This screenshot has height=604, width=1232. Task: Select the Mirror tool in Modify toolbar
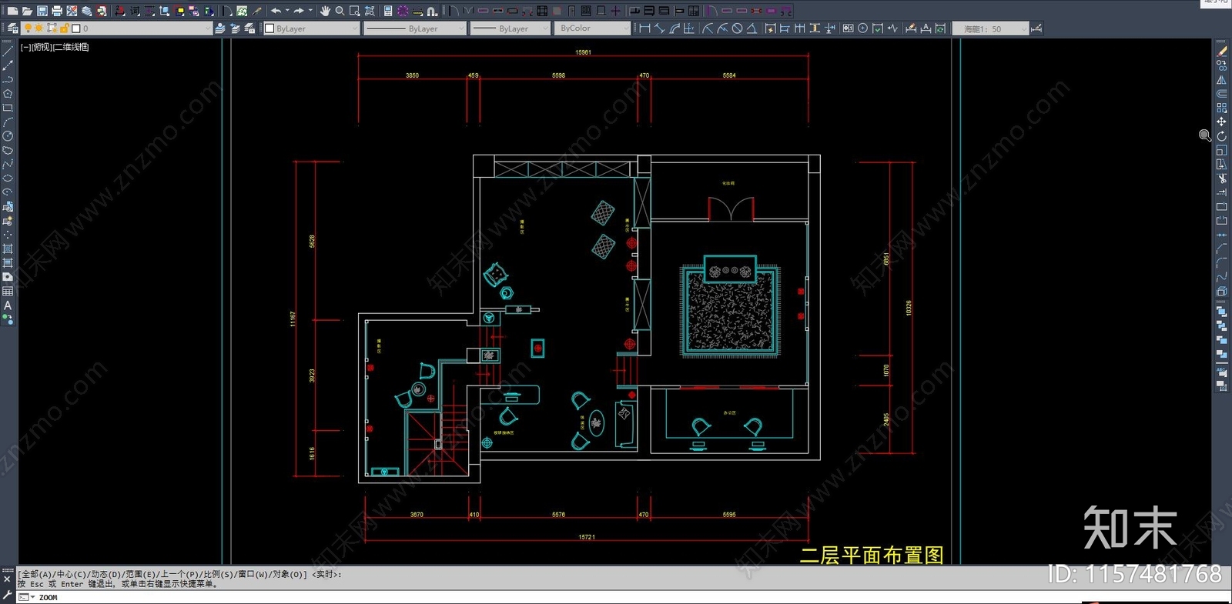click(1221, 80)
